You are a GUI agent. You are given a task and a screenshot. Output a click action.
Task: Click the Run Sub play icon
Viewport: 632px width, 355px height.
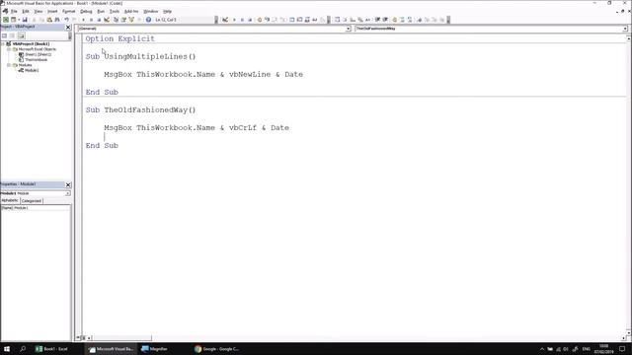83,20
